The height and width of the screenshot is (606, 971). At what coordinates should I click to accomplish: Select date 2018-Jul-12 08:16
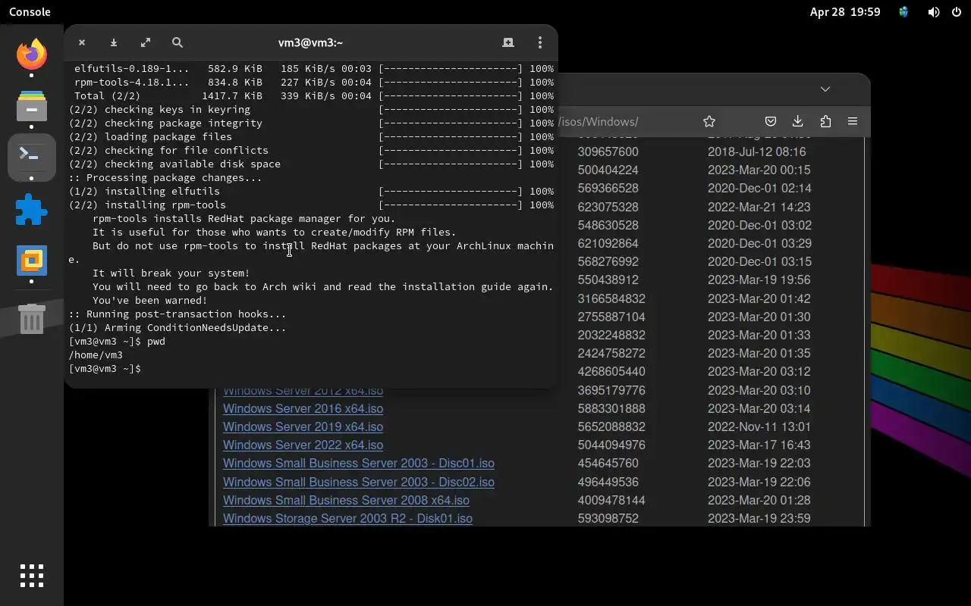click(x=756, y=151)
